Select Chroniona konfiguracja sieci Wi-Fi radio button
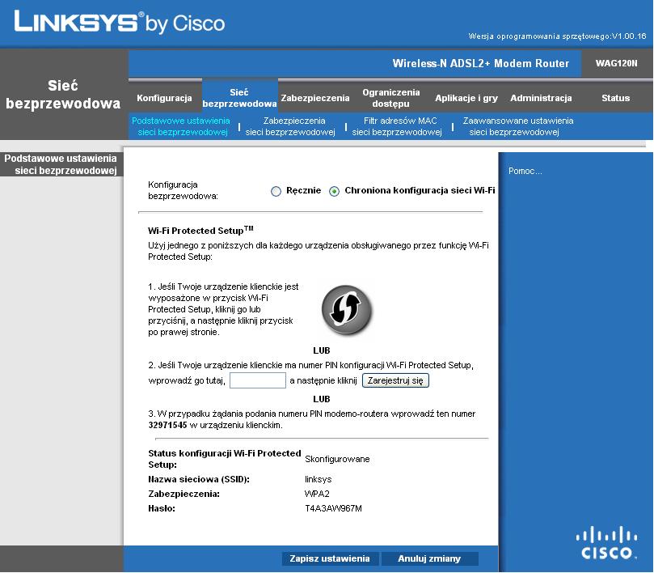This screenshot has width=654, height=573. pyautogui.click(x=334, y=191)
